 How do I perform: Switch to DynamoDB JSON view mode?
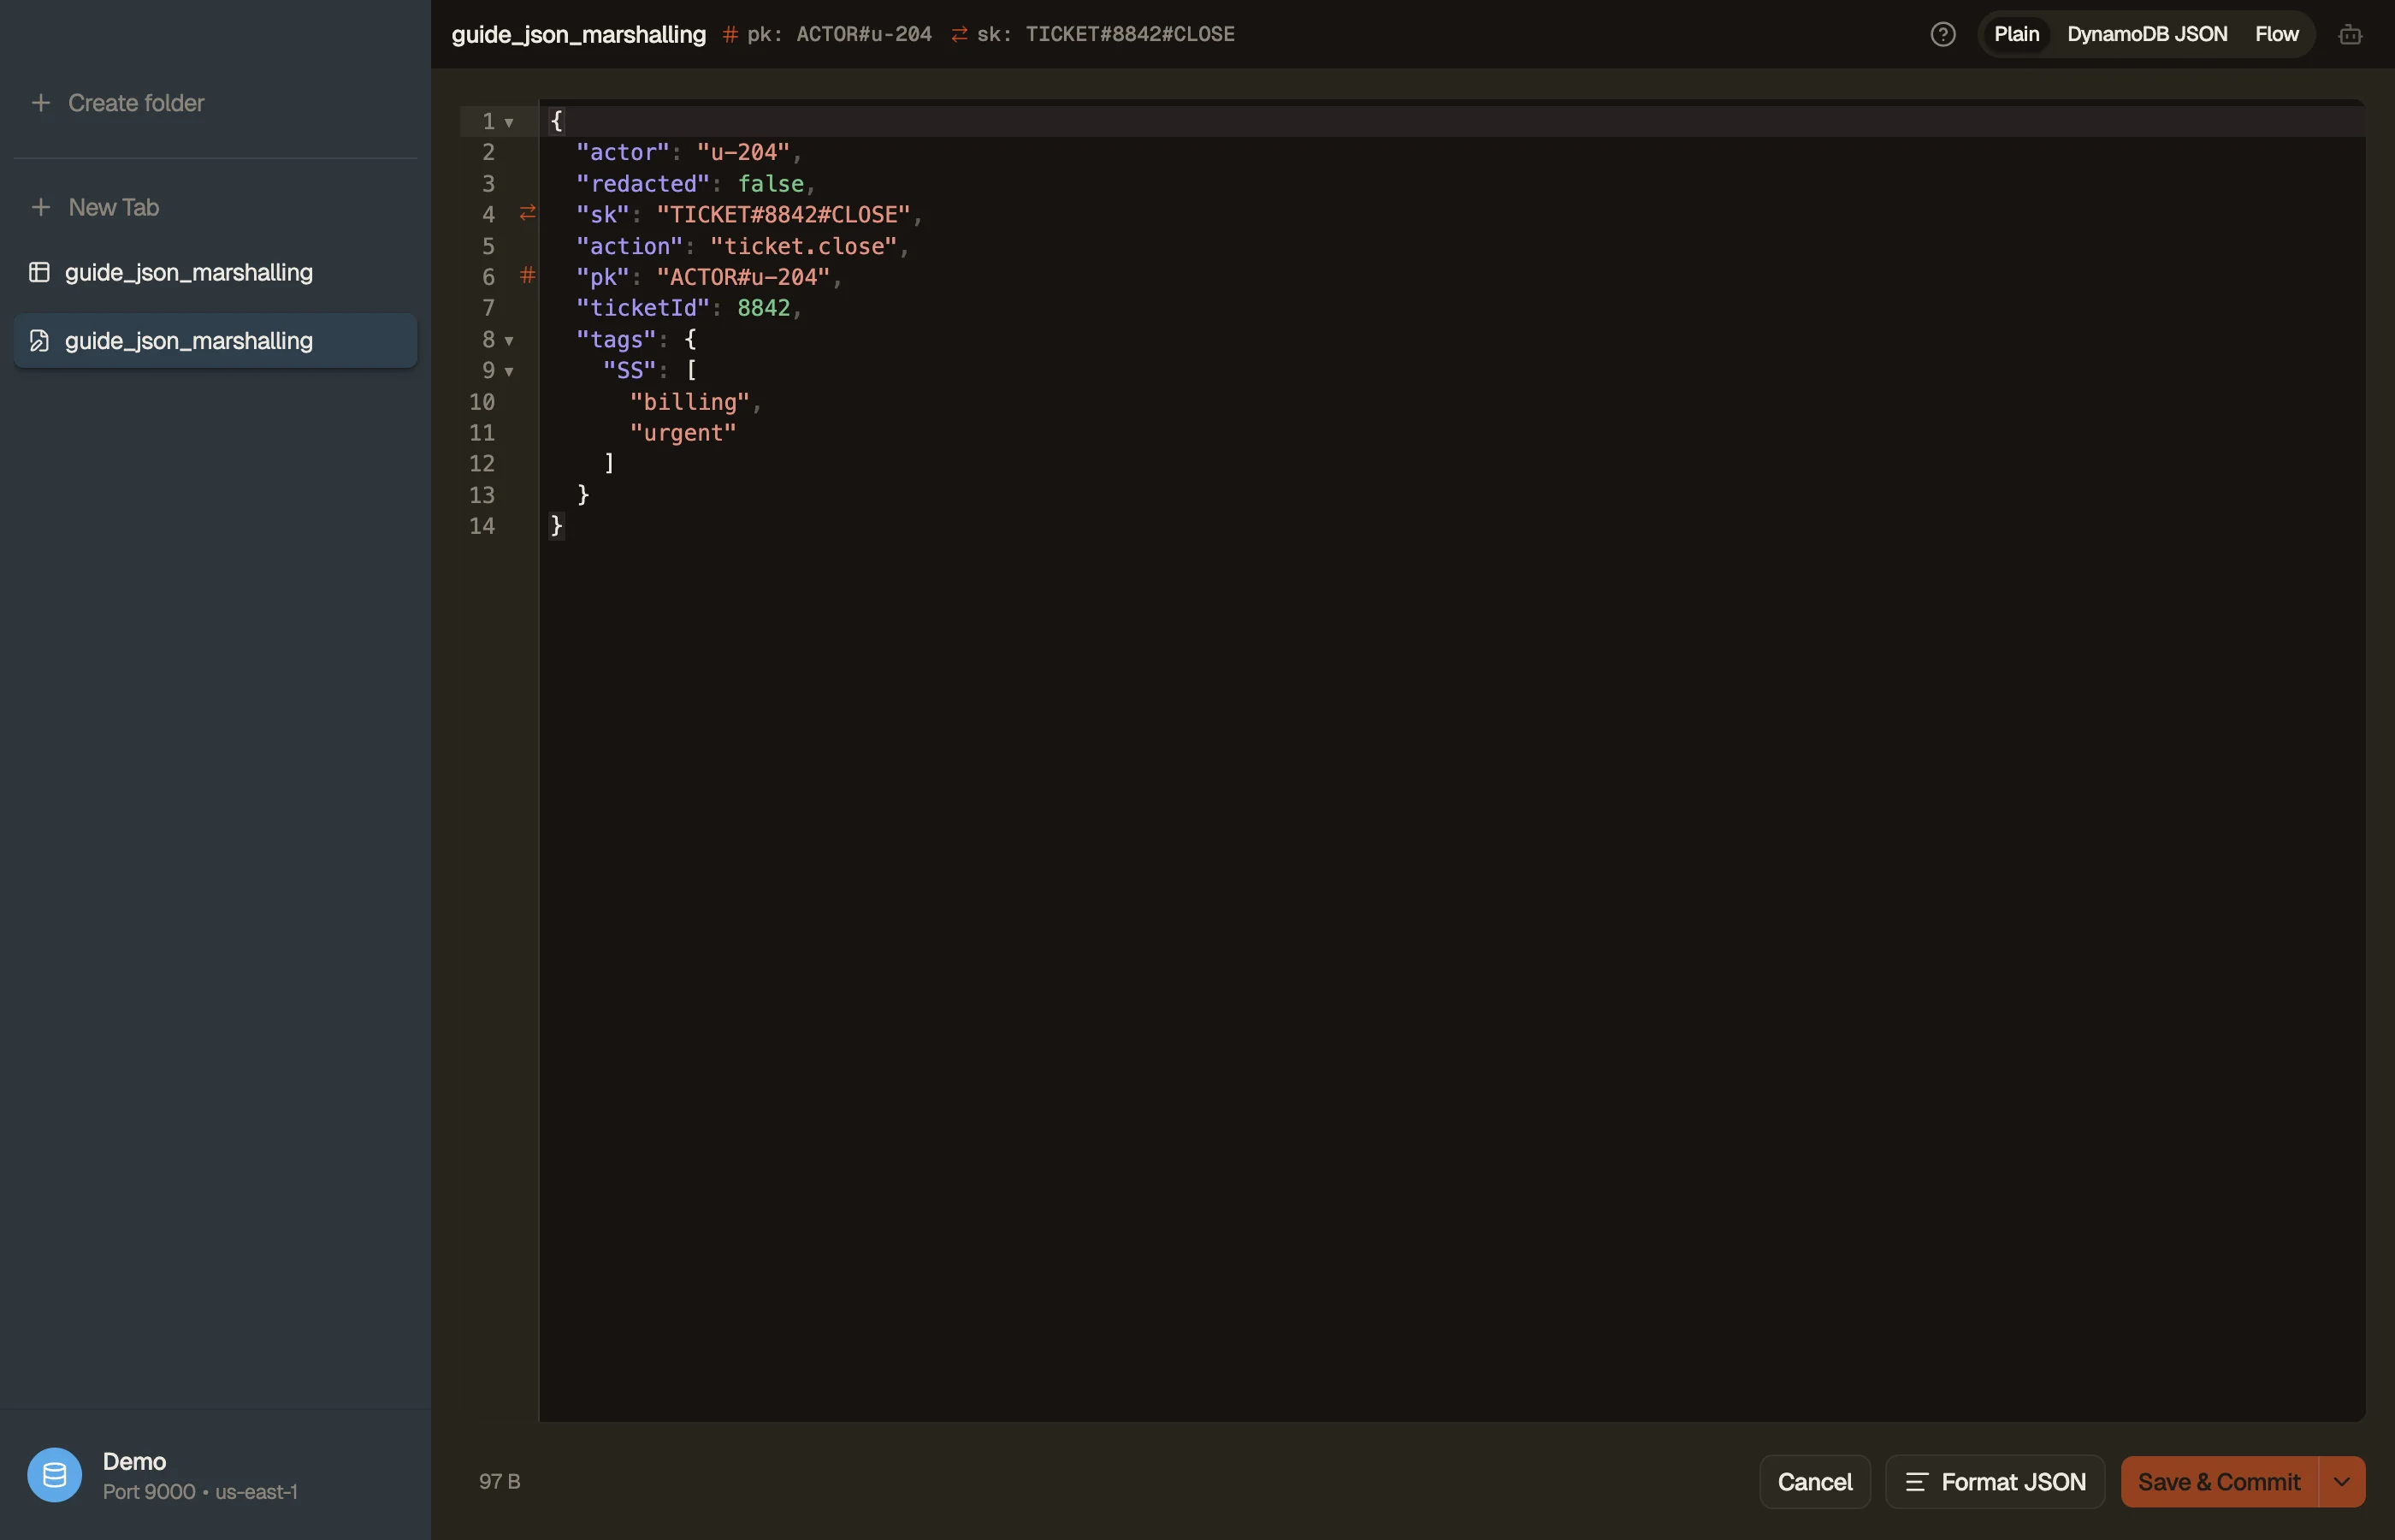pos(2146,34)
